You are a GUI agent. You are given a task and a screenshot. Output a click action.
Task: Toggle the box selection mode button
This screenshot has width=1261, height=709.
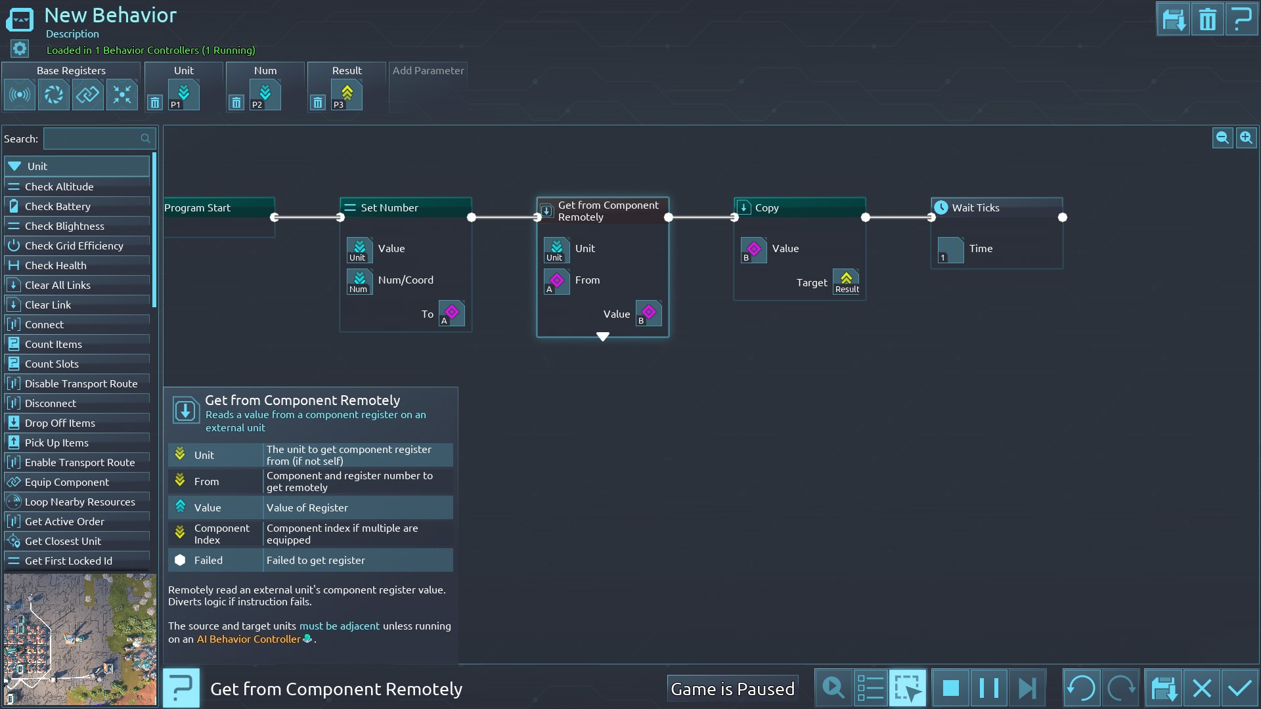[x=908, y=688]
